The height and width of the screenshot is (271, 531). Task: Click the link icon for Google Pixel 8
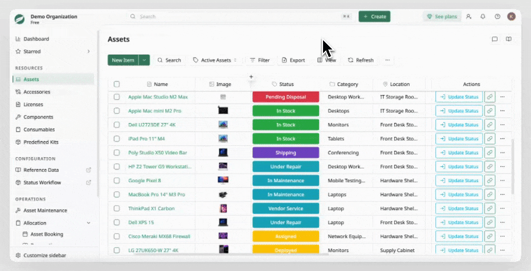tap(489, 180)
